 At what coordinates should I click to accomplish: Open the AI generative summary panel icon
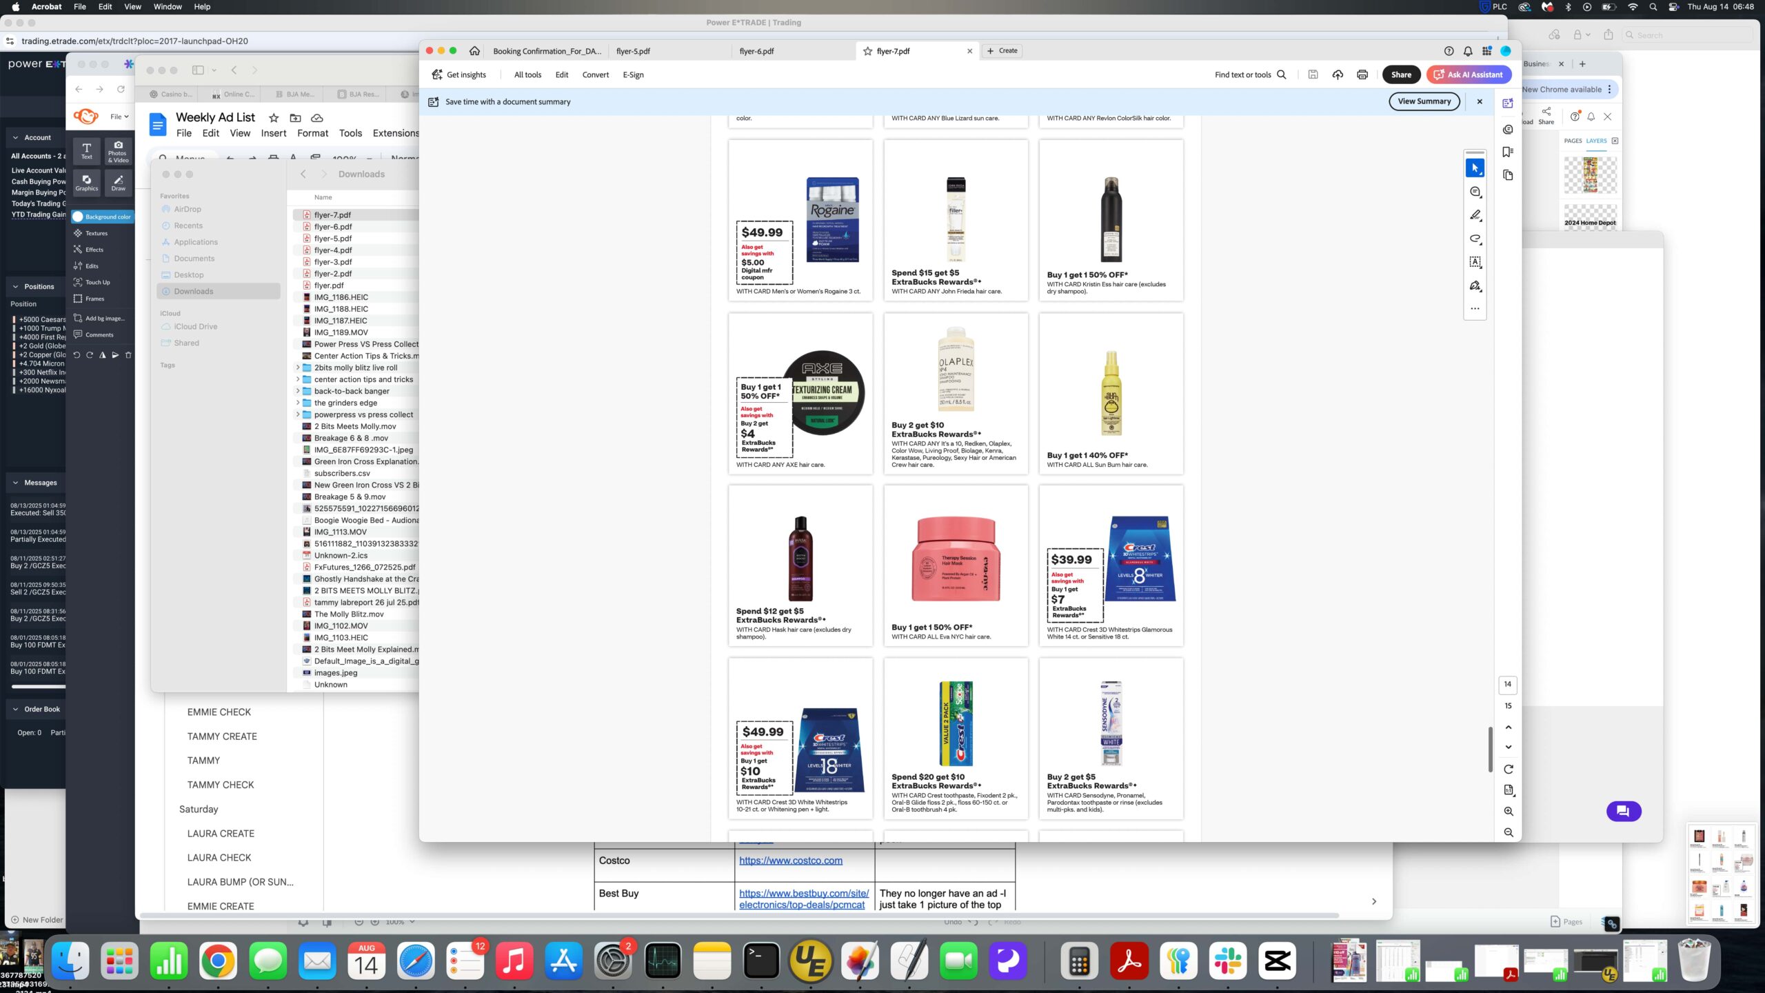click(1508, 103)
